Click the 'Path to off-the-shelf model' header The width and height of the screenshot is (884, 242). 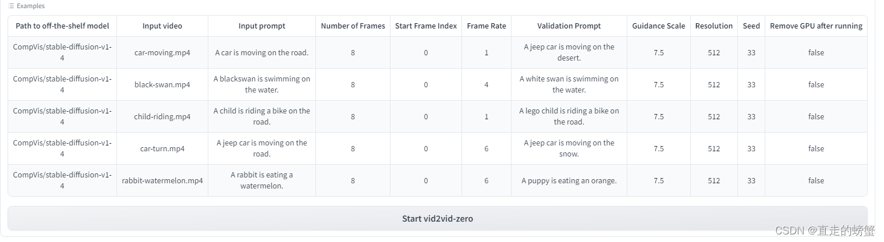point(62,26)
